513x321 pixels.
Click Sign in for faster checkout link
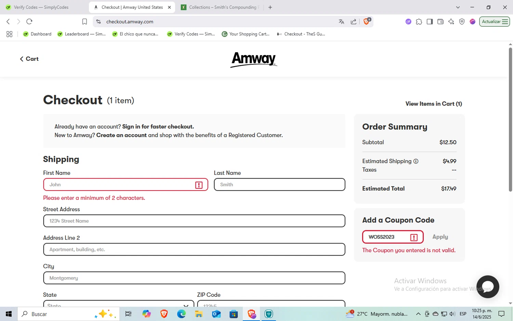pyautogui.click(x=158, y=127)
